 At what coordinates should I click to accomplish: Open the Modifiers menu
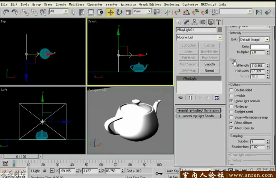pos(77,4)
